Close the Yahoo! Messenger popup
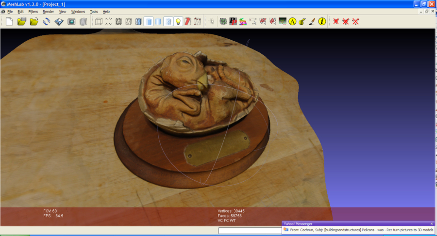Viewport: 437px width, 236px height. [x=432, y=223]
